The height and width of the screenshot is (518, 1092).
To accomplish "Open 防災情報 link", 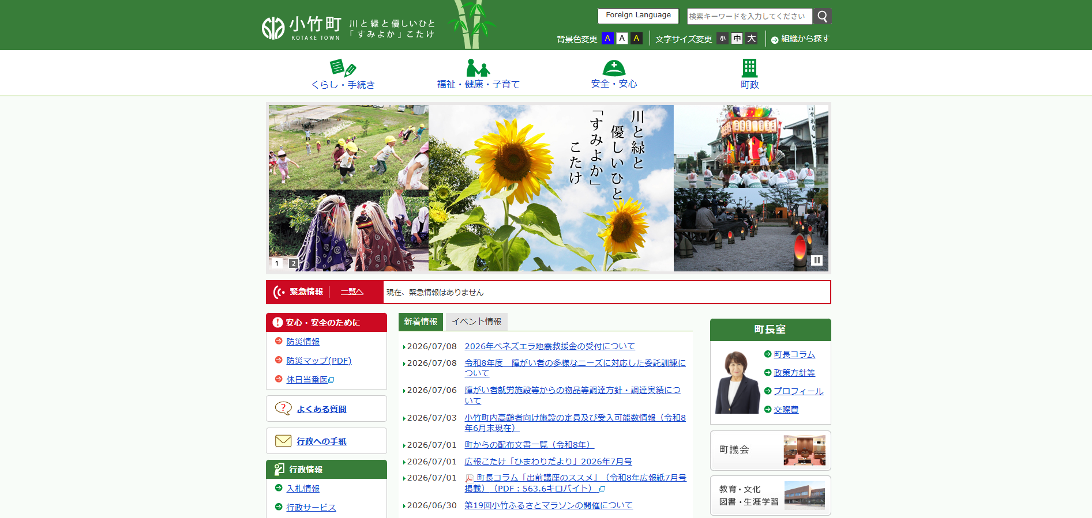I will pyautogui.click(x=303, y=342).
